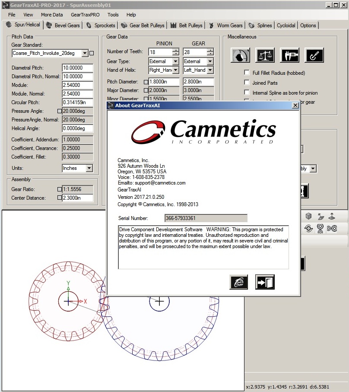The width and height of the screenshot is (349, 392).
Task: Toggle the Pitch Diameter checkbox
Action: (146, 82)
